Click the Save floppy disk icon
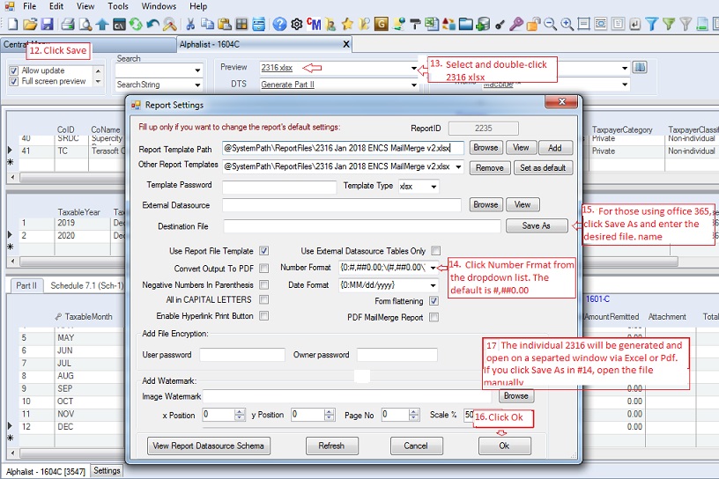 48,24
